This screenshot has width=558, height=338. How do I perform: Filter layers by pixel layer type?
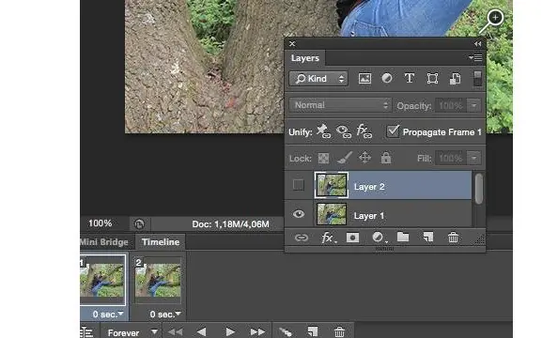364,78
